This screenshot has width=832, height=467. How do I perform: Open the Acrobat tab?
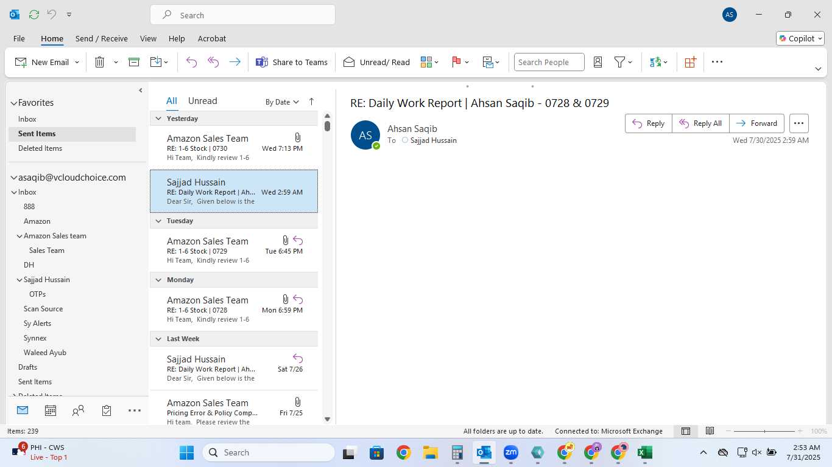tap(212, 38)
